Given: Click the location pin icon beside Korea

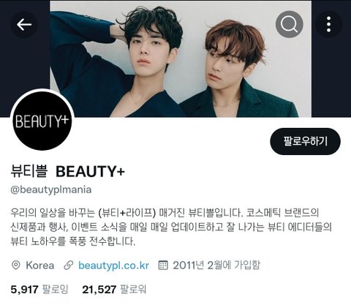Looking at the screenshot, I should (16, 265).
